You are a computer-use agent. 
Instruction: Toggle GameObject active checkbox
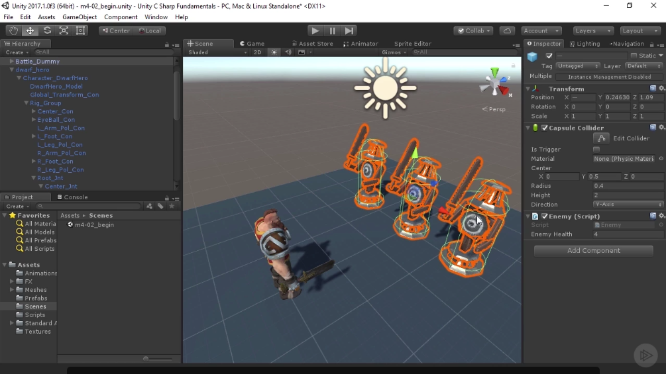coord(549,56)
